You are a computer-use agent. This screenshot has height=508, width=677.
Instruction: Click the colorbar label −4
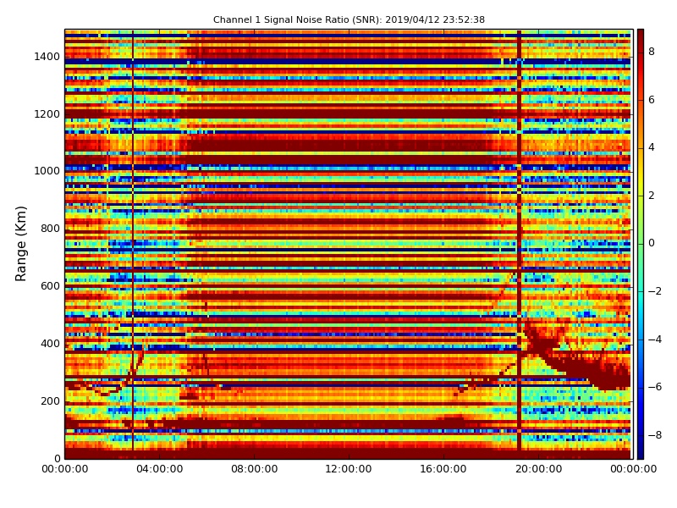click(x=654, y=340)
